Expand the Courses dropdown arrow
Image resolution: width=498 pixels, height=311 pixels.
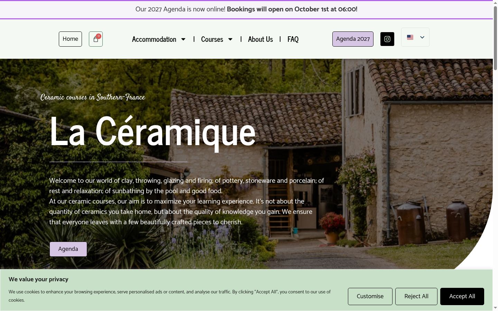click(x=230, y=39)
